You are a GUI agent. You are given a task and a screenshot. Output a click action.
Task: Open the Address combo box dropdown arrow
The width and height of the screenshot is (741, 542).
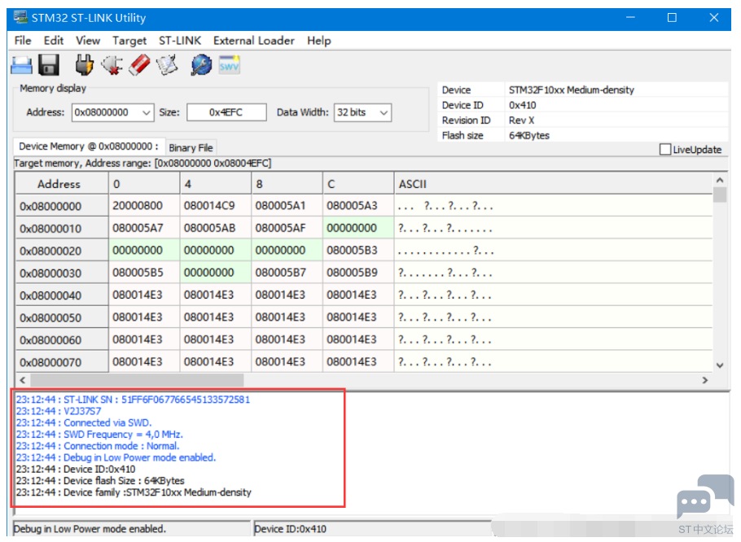tap(147, 113)
